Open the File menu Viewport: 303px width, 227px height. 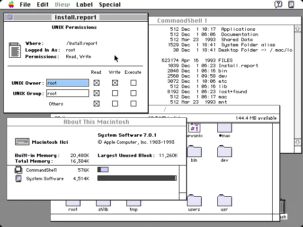coord(25,4)
